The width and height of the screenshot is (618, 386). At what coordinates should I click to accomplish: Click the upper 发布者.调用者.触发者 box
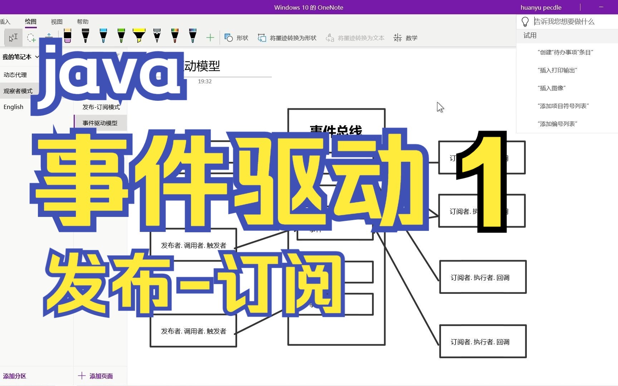coord(193,245)
